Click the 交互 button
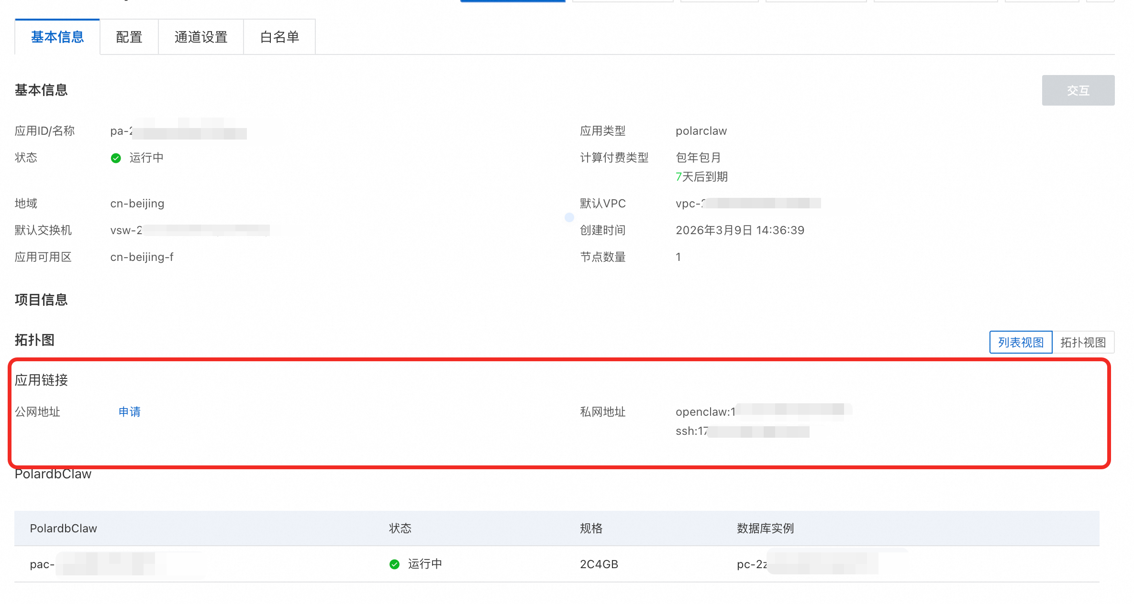1134x604 pixels. click(1078, 90)
